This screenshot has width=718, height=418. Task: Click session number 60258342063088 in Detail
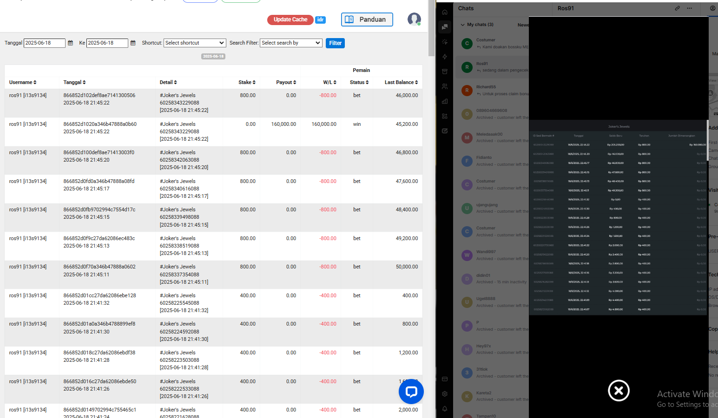click(179, 160)
